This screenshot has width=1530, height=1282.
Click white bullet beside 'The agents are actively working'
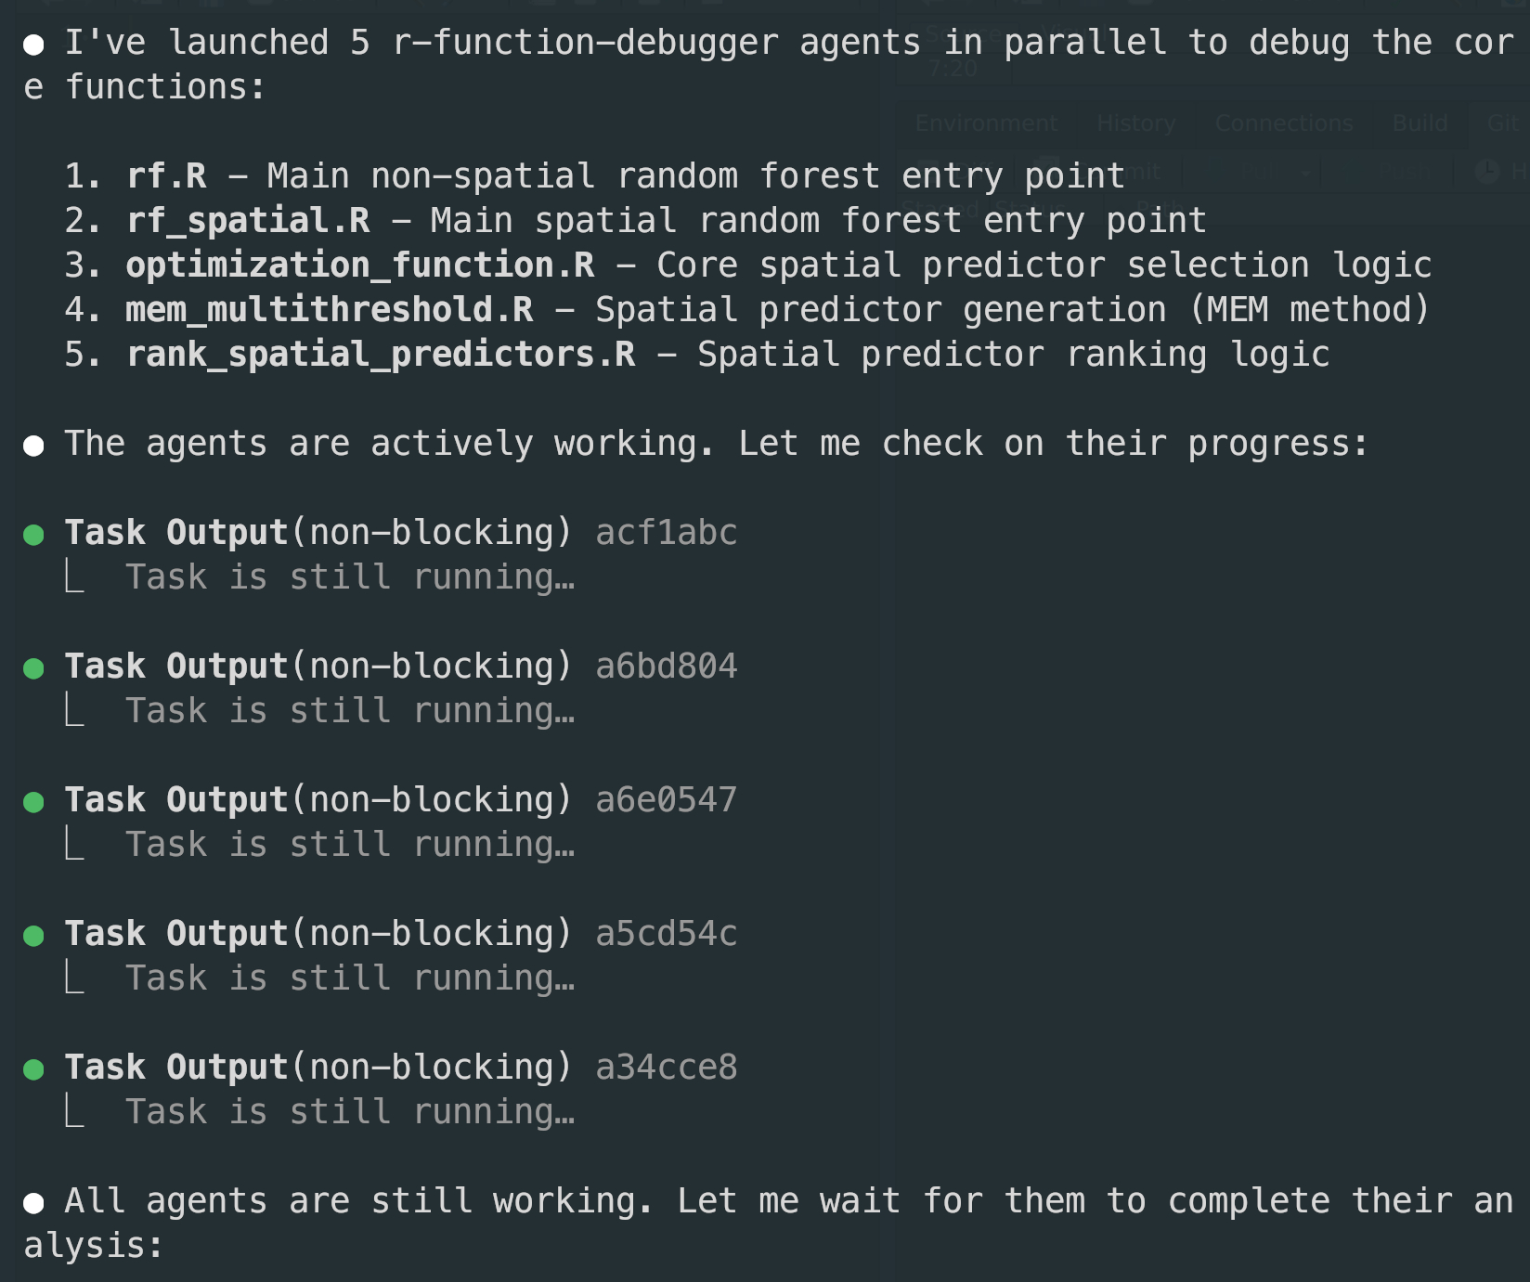[33, 447]
